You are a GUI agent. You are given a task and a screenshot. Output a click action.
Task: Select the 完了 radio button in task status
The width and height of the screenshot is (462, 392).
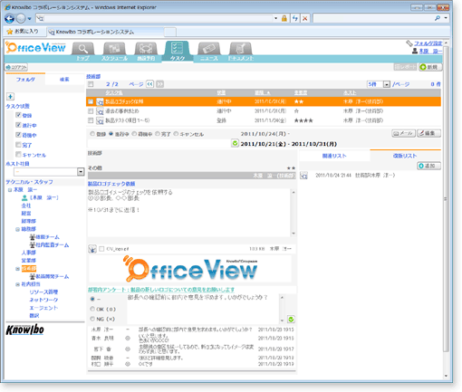pos(158,134)
